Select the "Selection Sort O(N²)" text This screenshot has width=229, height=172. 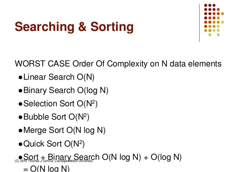[x=60, y=104]
